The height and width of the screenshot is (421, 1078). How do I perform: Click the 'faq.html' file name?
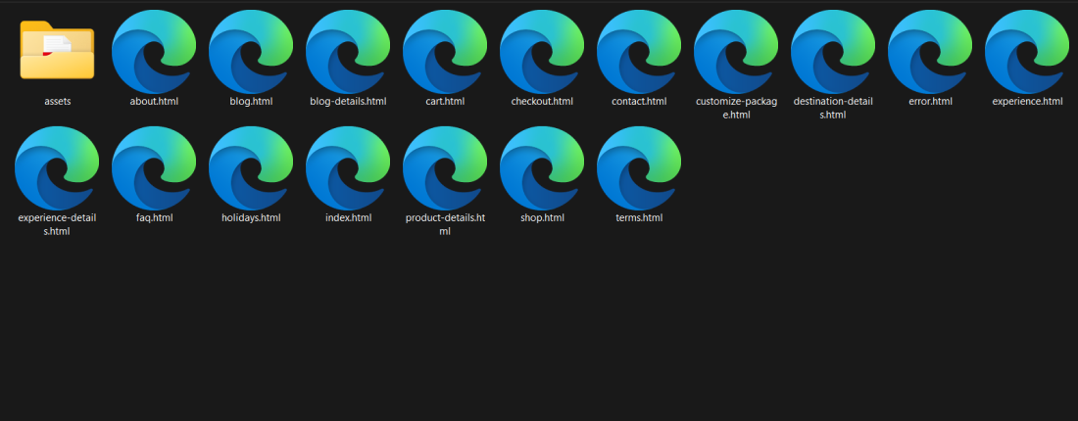[154, 218]
